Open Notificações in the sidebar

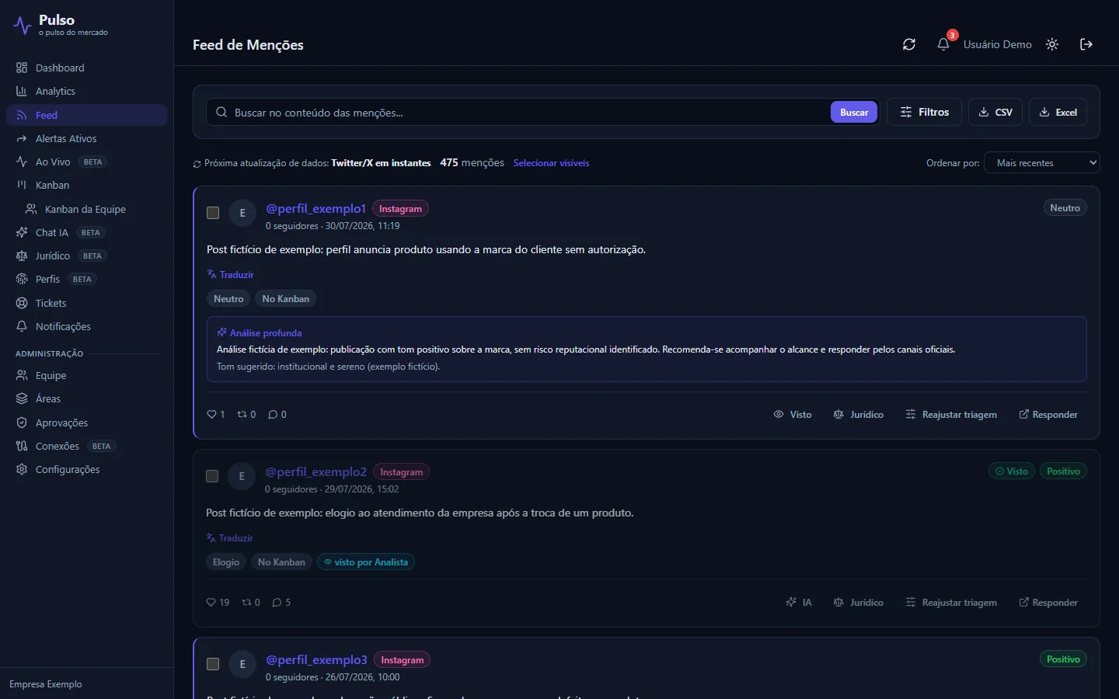point(87,326)
